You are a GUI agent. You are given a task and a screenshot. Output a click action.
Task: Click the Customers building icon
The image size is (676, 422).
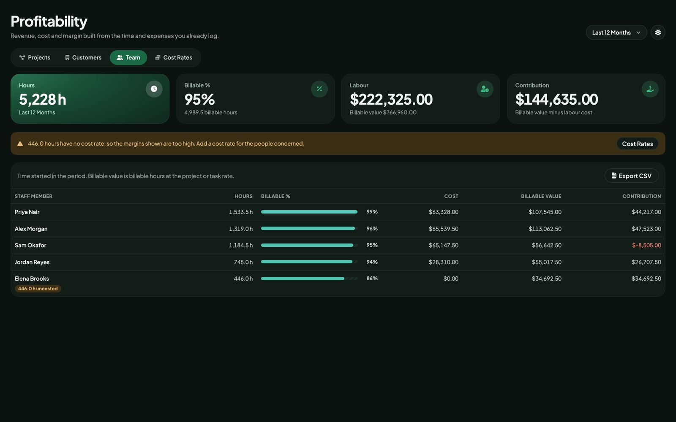click(67, 58)
